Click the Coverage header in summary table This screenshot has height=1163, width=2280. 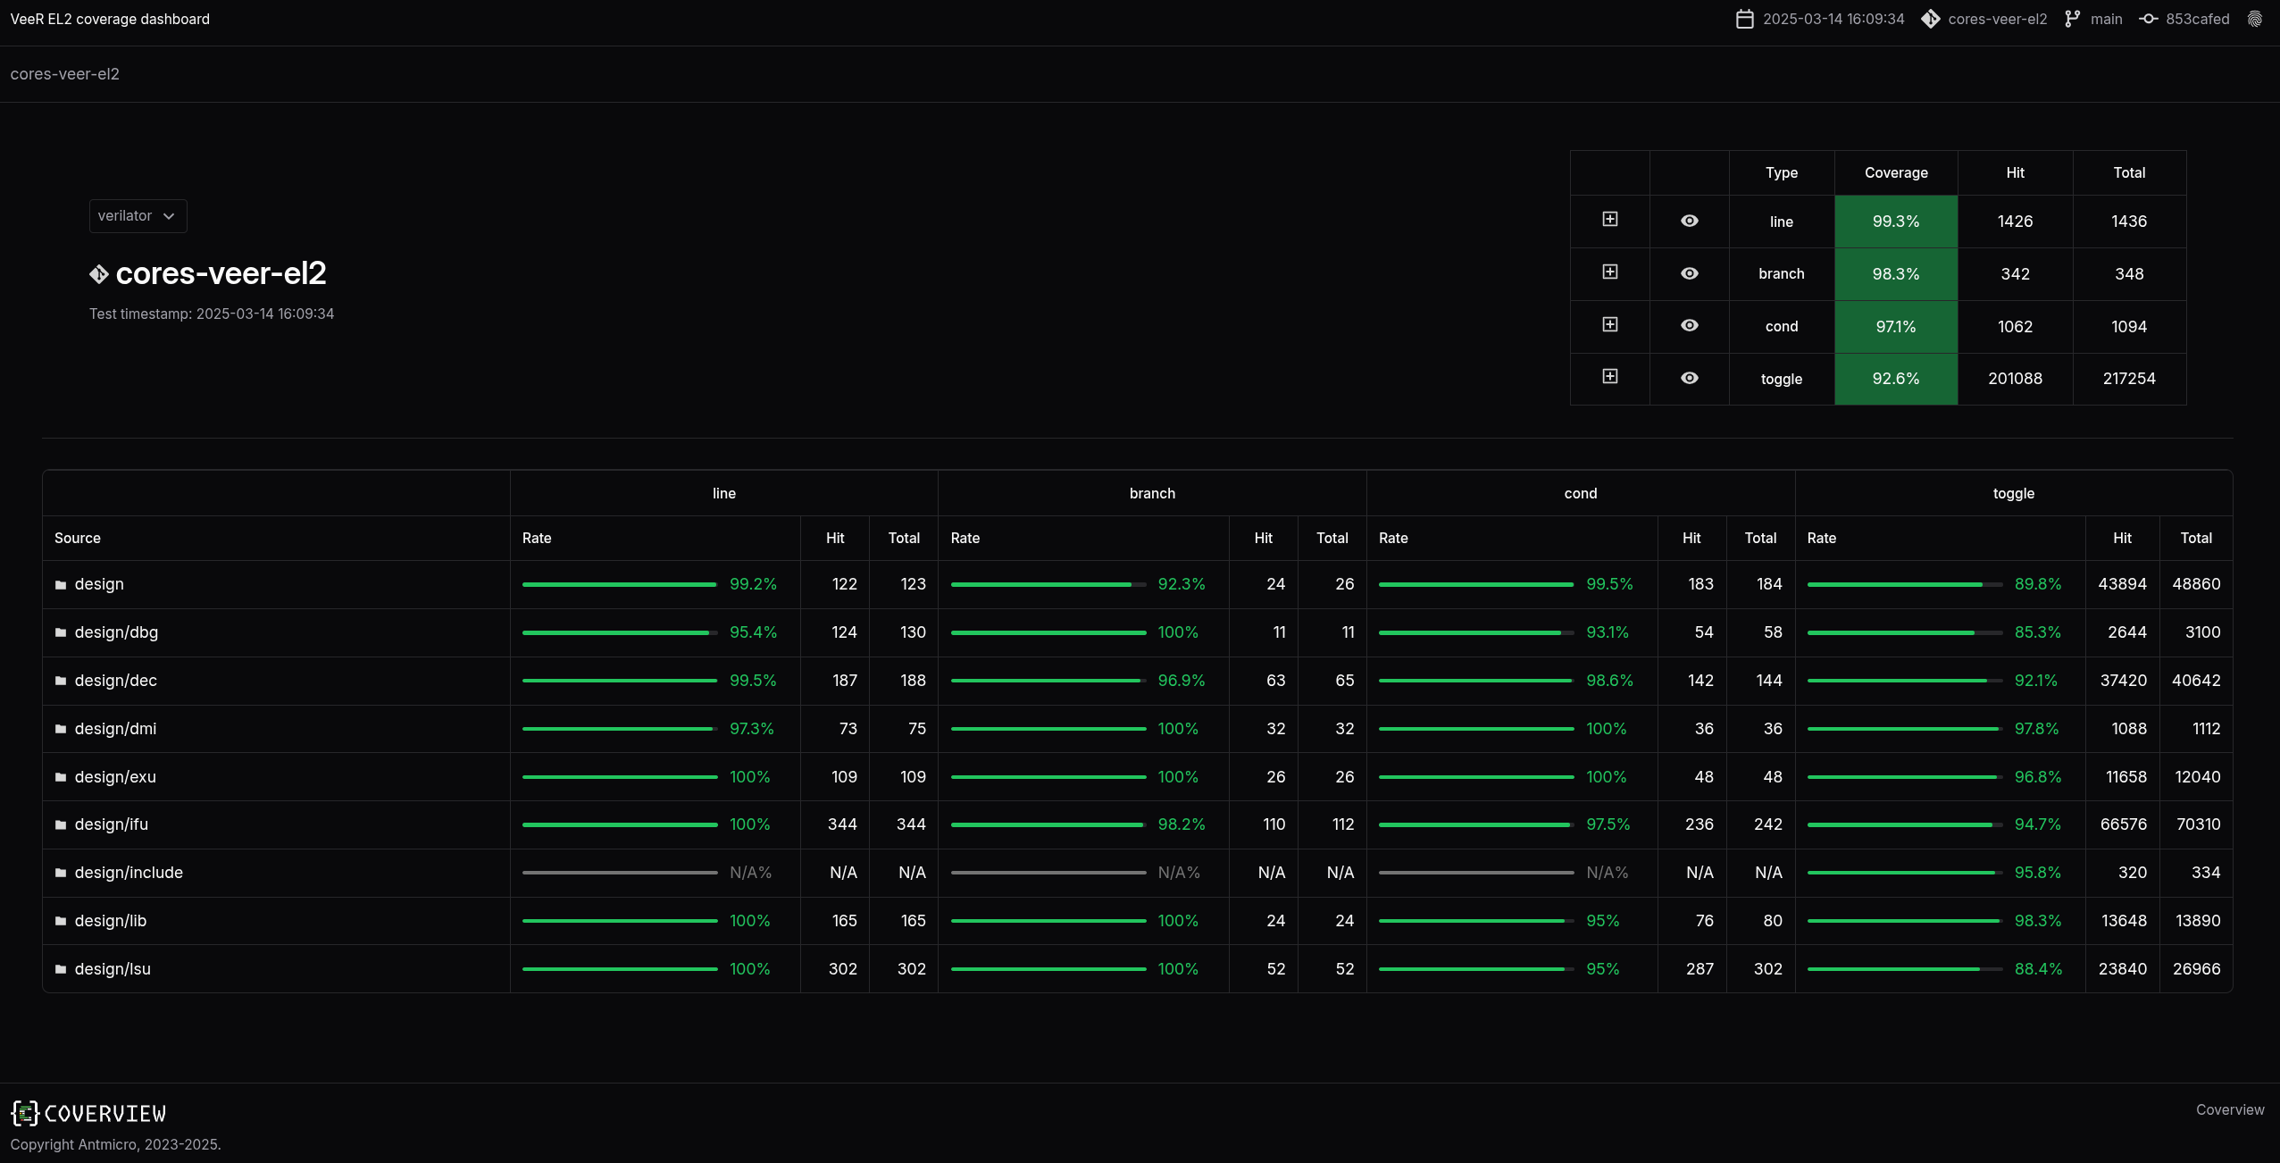pos(1896,172)
